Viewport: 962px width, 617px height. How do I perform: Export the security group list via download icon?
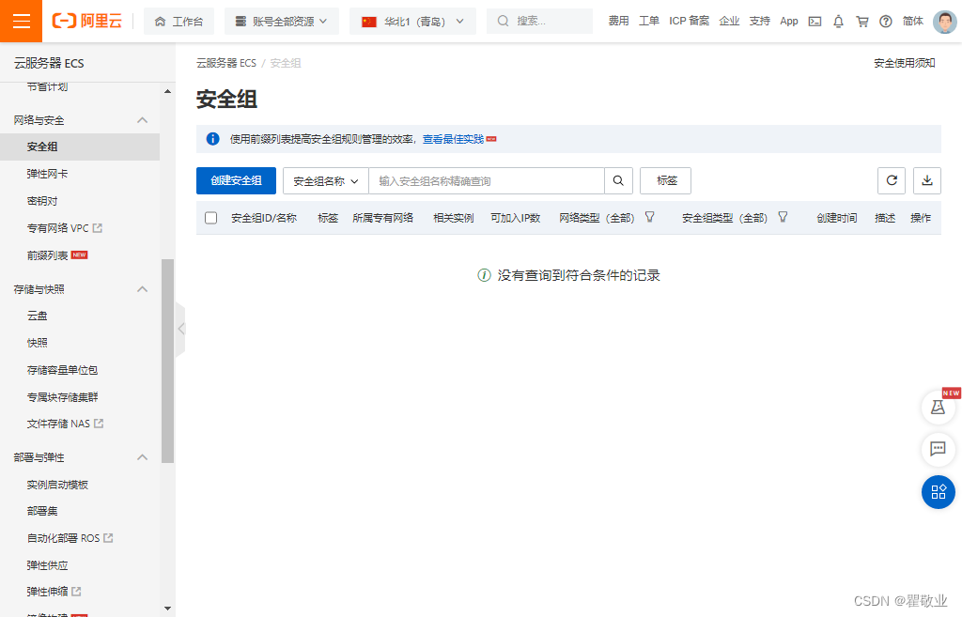point(927,180)
